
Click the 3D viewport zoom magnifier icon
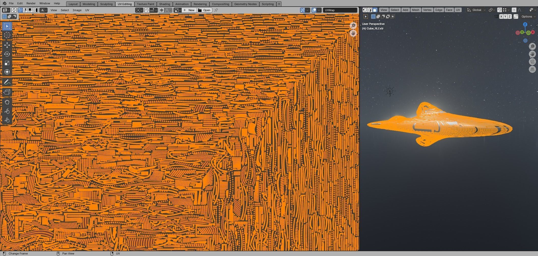click(532, 46)
